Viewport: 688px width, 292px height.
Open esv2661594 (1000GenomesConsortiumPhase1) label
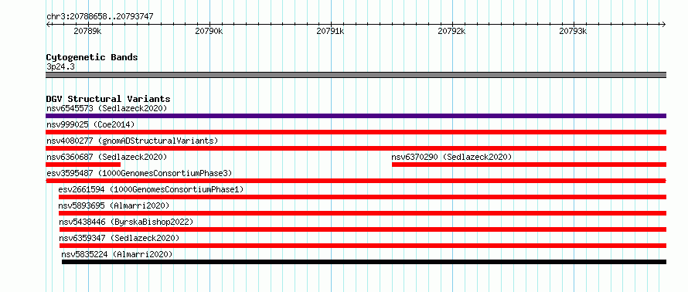151,189
